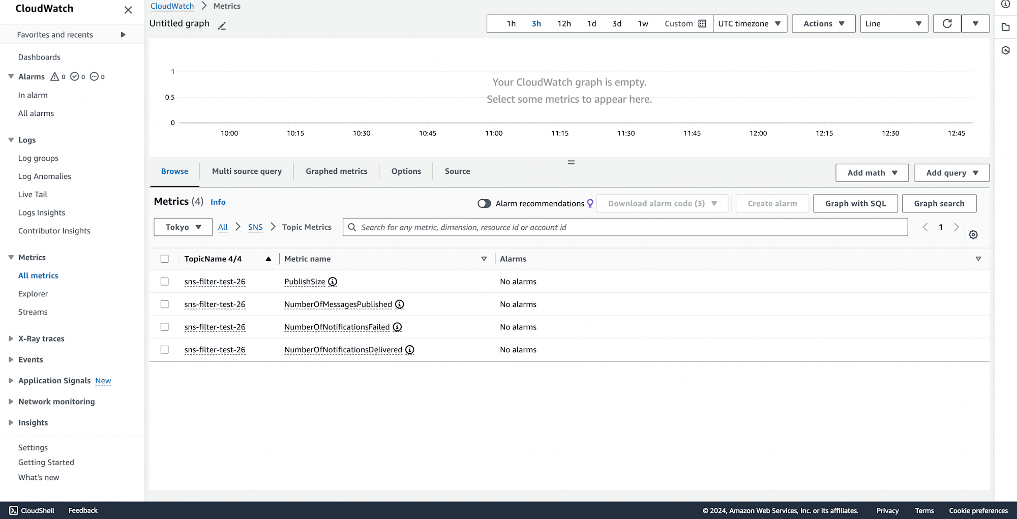Check the NumberOfNotificationsDelivered metric row
Viewport: 1017px width, 519px height.
point(165,350)
